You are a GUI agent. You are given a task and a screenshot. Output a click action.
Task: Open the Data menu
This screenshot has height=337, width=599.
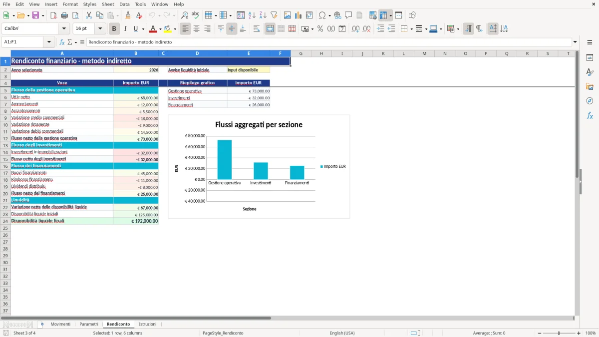click(x=124, y=4)
